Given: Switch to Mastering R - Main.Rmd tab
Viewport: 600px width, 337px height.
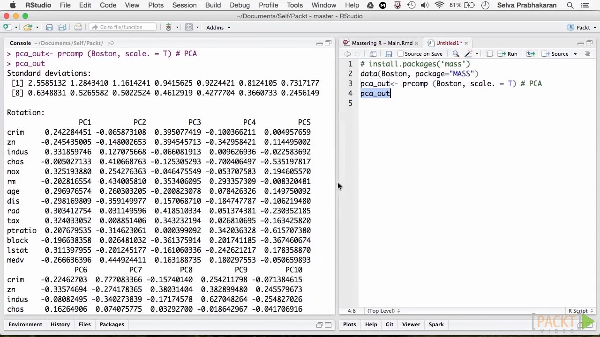Looking at the screenshot, I should point(382,43).
